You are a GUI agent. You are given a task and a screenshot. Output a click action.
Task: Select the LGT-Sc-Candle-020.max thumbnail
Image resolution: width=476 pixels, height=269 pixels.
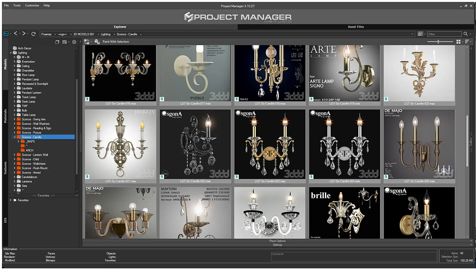419,75
